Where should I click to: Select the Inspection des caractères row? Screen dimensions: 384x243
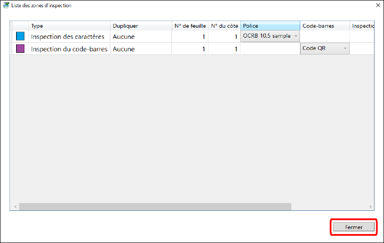coord(68,37)
